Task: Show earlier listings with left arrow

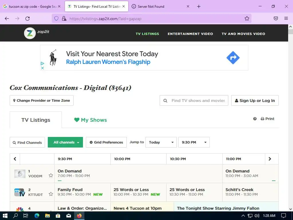Action: pos(15,159)
